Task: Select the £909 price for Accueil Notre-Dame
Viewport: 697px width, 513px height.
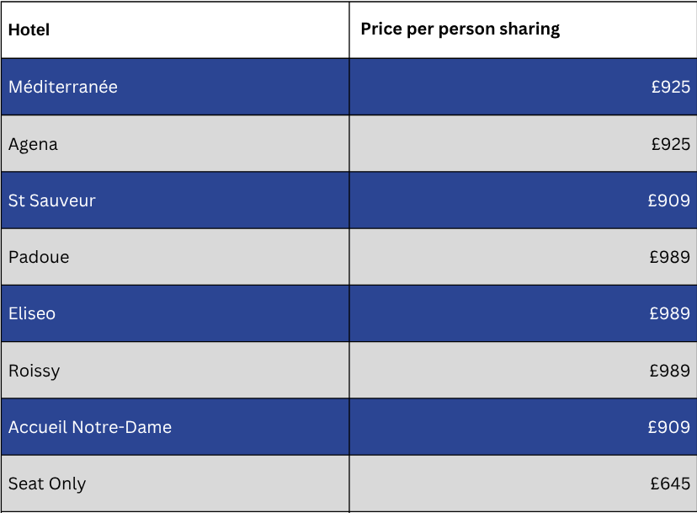Action: pyautogui.click(x=668, y=427)
